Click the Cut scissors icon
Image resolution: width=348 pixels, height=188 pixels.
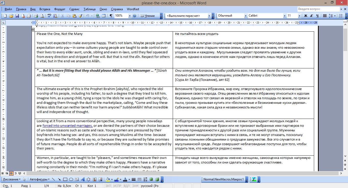point(62,16)
